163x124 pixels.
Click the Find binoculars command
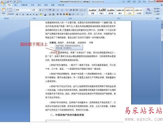point(156,8)
